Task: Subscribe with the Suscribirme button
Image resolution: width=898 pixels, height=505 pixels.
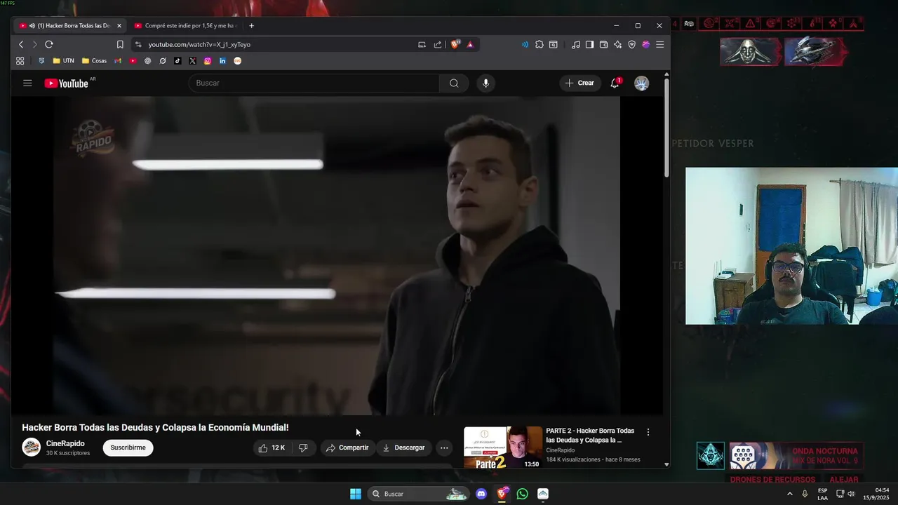Action: point(128,447)
